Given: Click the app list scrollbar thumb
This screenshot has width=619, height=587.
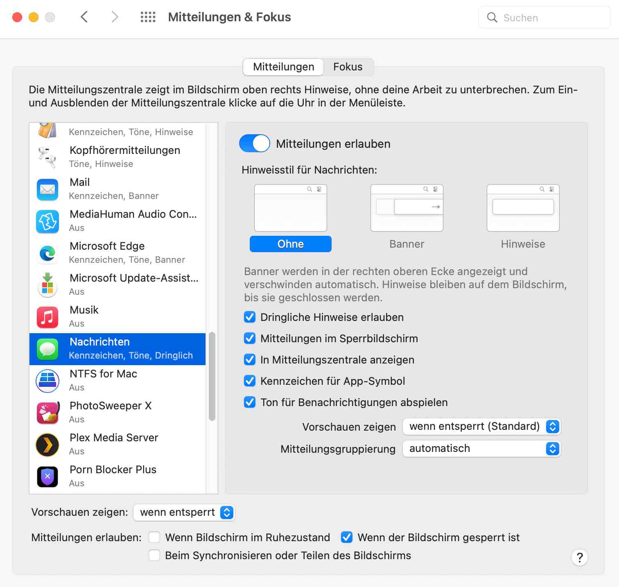Looking at the screenshot, I should (212, 377).
